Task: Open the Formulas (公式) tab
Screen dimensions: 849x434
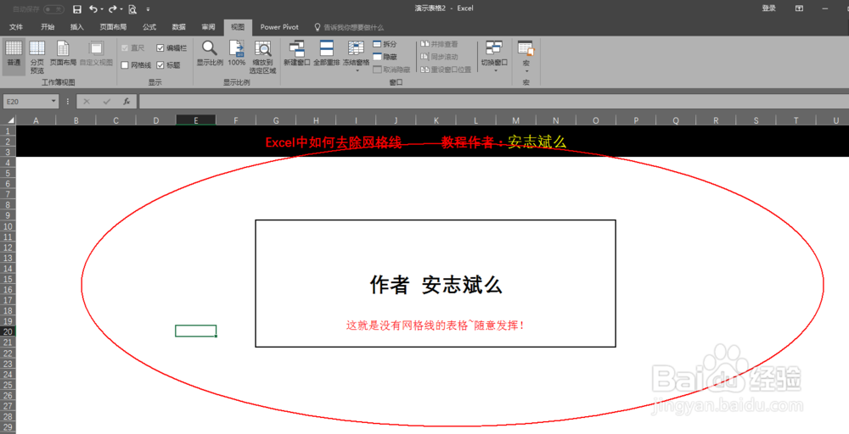Action: 149,27
